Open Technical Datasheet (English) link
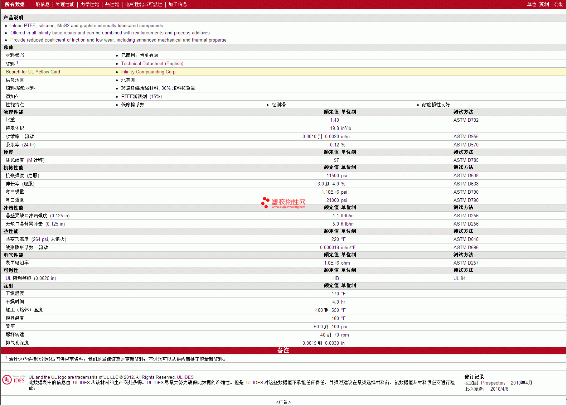 click(152, 63)
